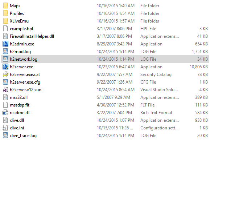Click the 10,806 KB size of h2server.exe
The width and height of the screenshot is (239, 197).
(x=199, y=67)
